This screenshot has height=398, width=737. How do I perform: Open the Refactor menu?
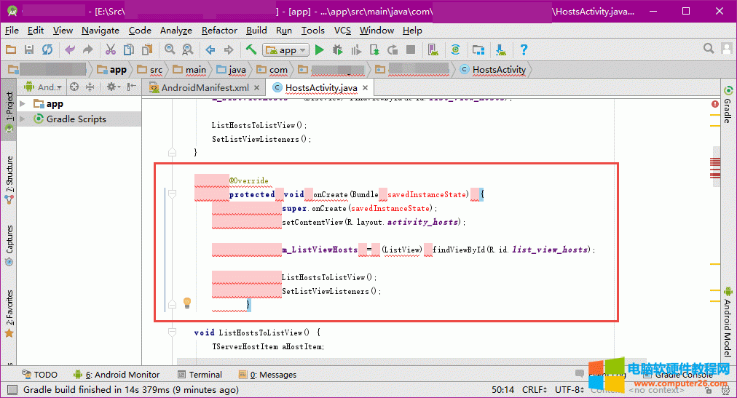pyautogui.click(x=219, y=31)
